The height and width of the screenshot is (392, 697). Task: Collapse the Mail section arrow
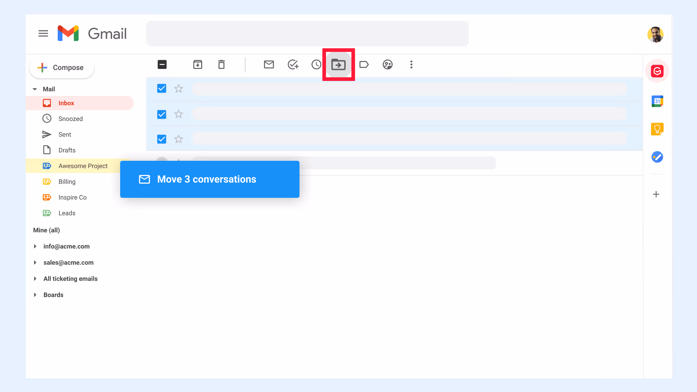(35, 89)
